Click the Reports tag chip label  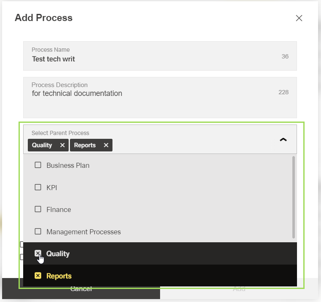85,145
